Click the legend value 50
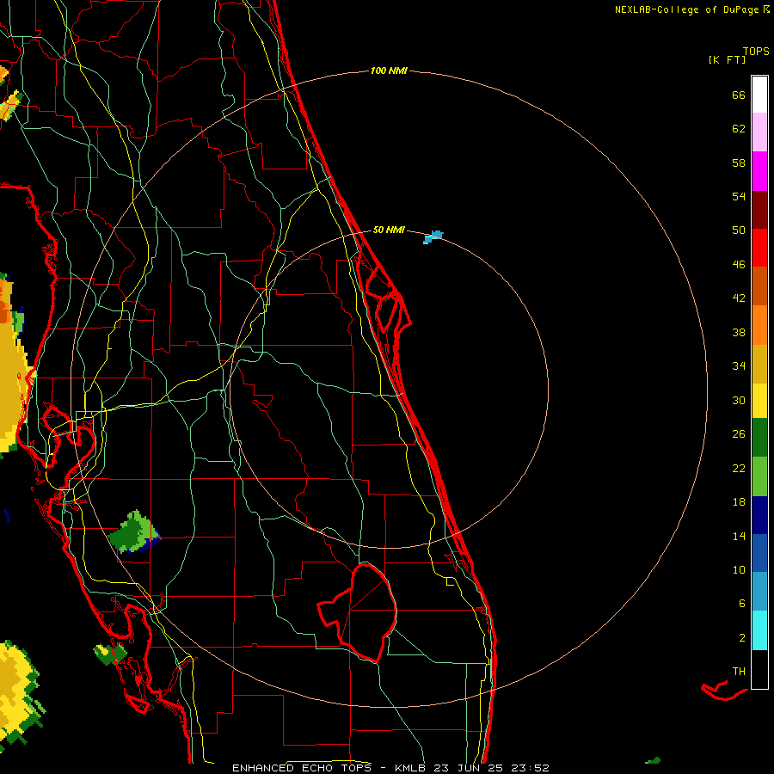 pos(739,230)
